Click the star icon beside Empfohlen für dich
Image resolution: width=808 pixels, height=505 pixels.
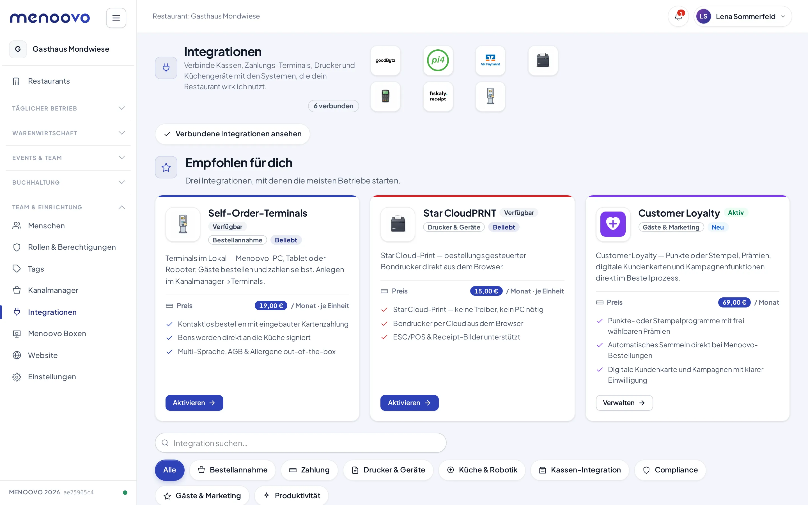tap(166, 167)
